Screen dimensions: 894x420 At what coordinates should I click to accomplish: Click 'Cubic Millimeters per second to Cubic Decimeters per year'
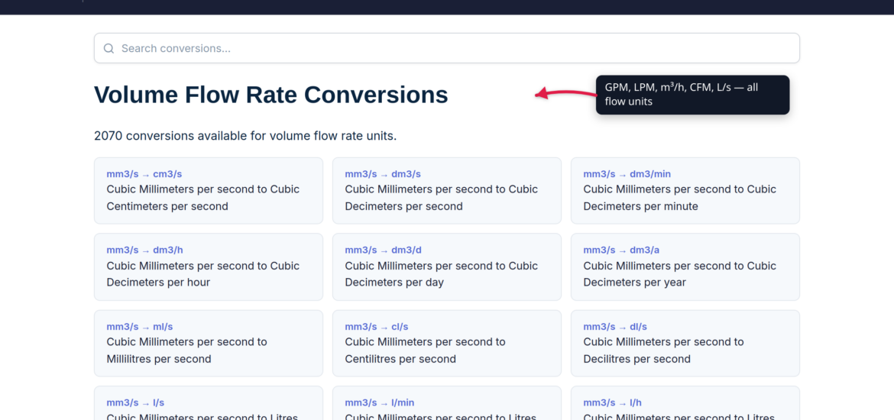tap(679, 274)
